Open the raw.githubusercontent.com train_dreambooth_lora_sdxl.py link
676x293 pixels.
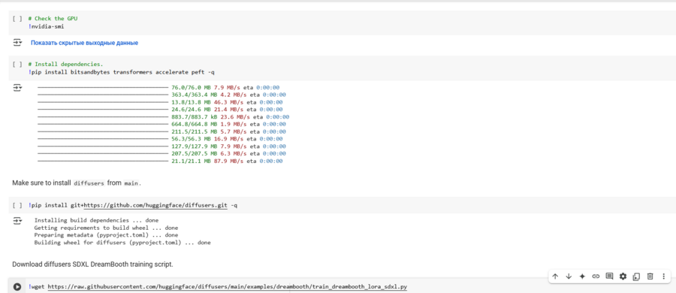click(227, 286)
